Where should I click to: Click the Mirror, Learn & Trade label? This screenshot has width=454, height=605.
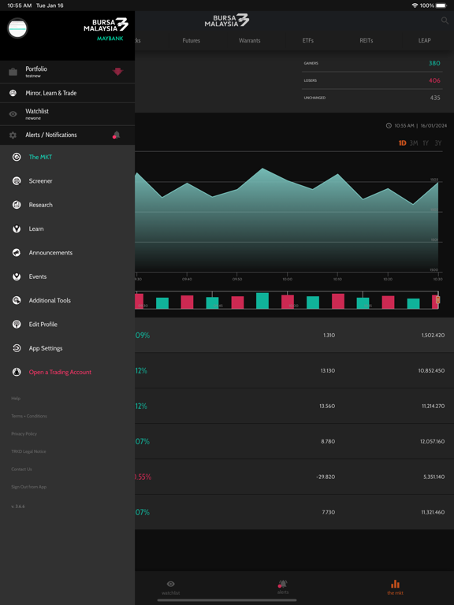(51, 93)
